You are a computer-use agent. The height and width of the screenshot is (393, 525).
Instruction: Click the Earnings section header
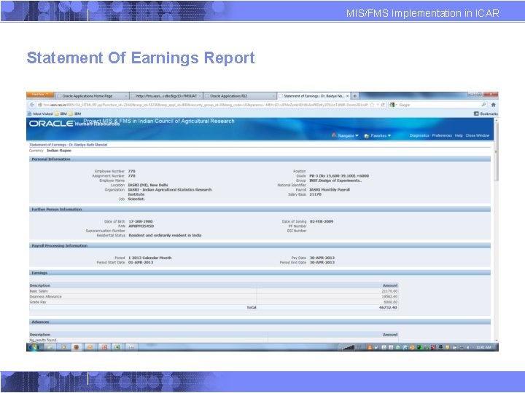point(260,273)
